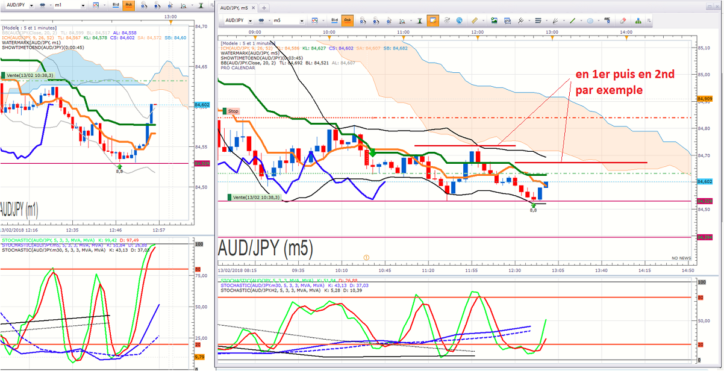Toggle the highlighted orange label icon in m5 toolbar
Screen dimensions: 724x371
(x=432, y=20)
